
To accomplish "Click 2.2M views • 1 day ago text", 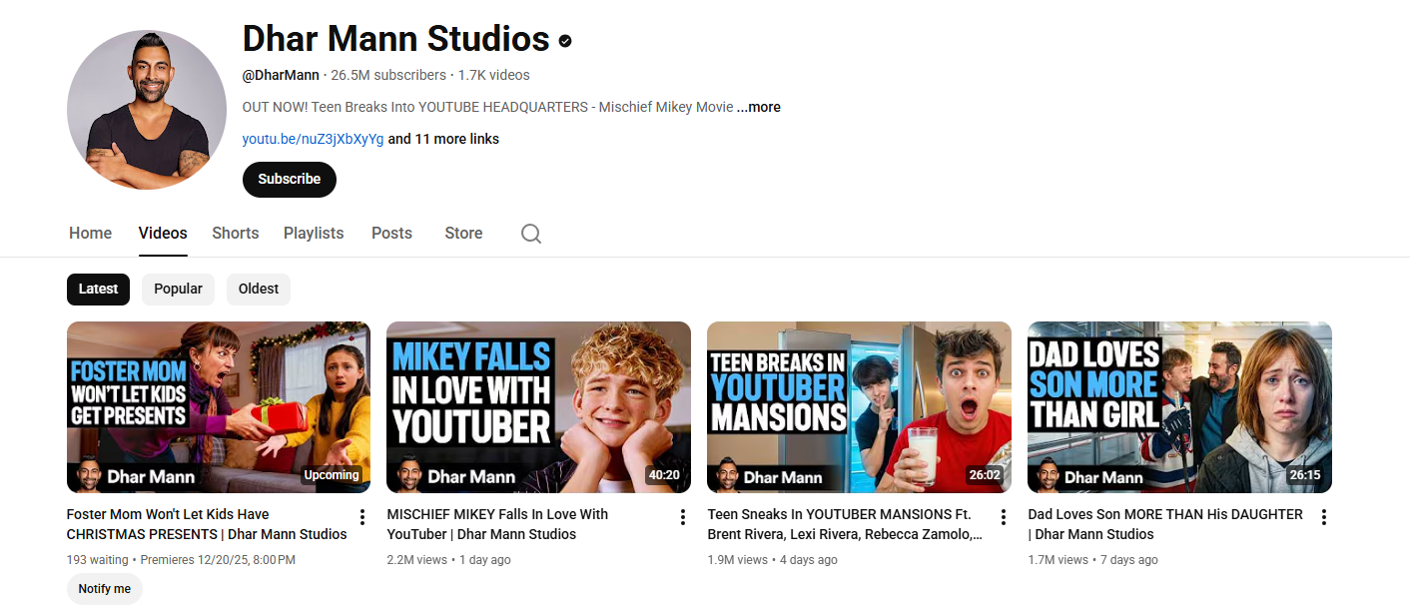I will [x=448, y=560].
